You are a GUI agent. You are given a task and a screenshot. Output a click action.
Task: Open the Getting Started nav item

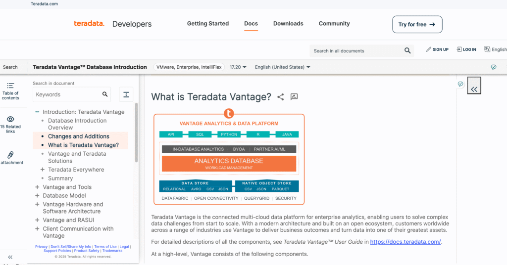coord(208,24)
